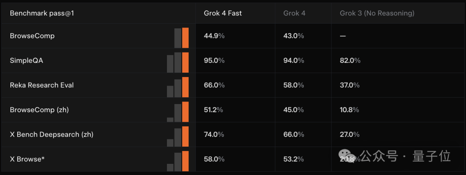Select the Grok 3 (No Reasoning) header
466x175 pixels.
tap(377, 13)
